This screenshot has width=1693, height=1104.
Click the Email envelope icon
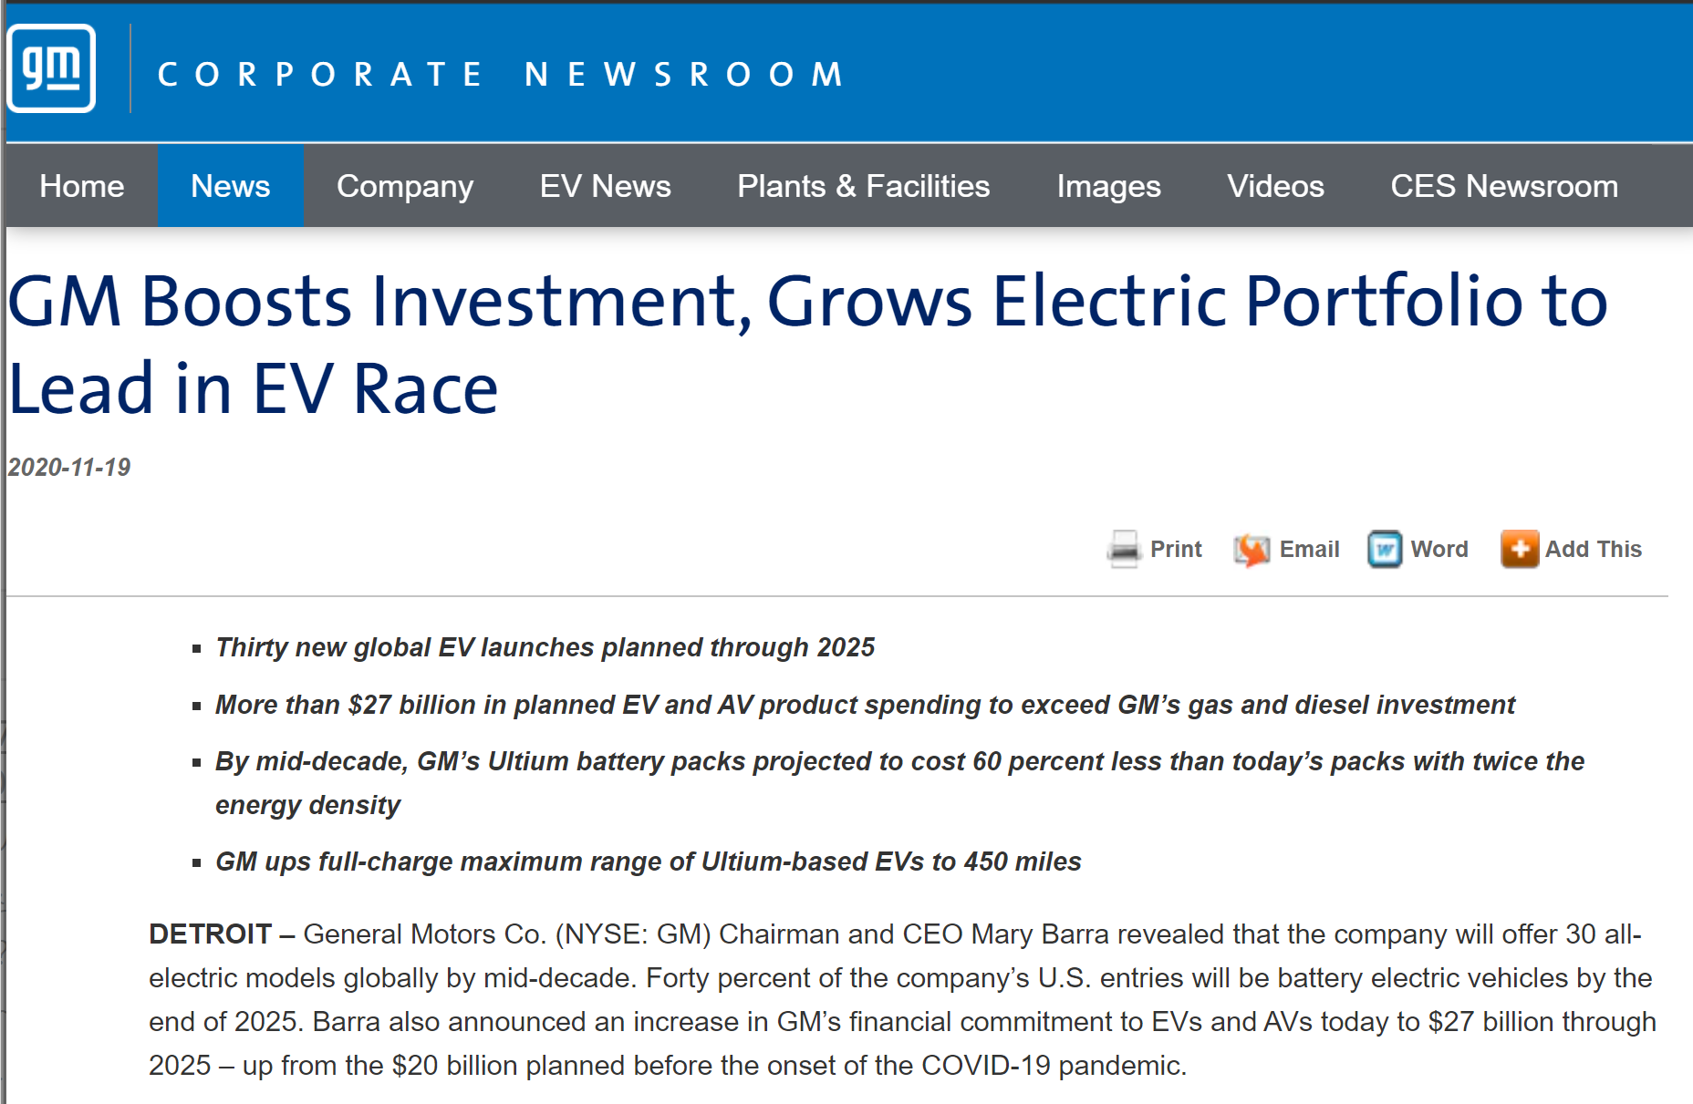(1252, 550)
